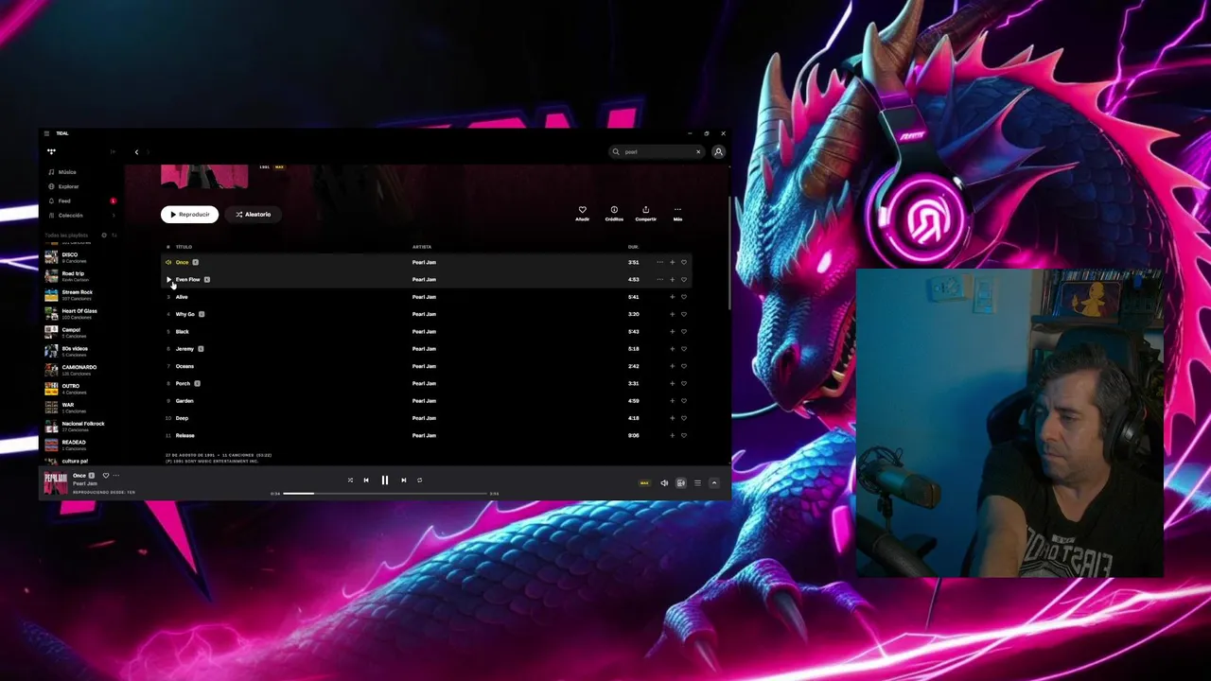Mute the volume speaker icon
Viewport: 1211px width, 681px height.
(x=664, y=483)
